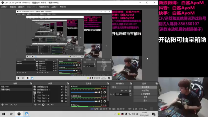The image size is (208, 117).
Task: Decrease the transition duration with down arrow
Action: [131, 95]
